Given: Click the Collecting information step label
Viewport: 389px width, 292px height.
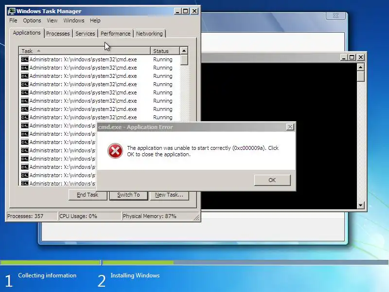Looking at the screenshot, I should [x=47, y=275].
